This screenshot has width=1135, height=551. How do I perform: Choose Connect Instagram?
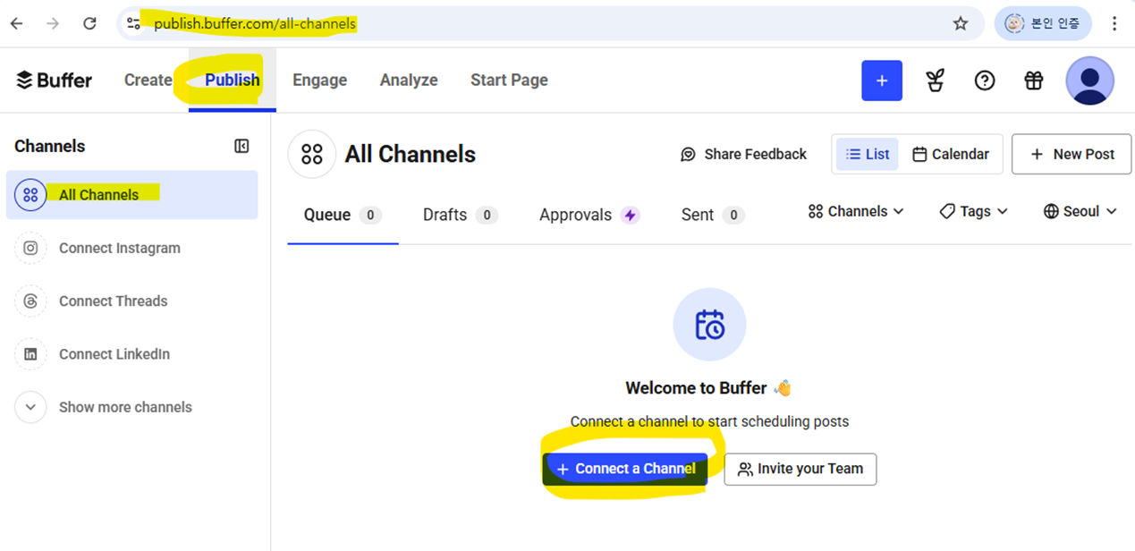[x=120, y=248]
